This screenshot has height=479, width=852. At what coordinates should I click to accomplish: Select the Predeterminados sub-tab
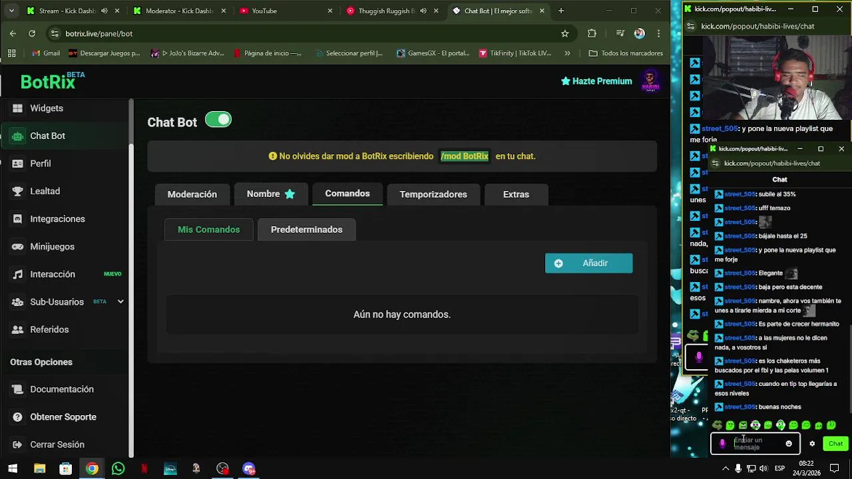(x=306, y=230)
